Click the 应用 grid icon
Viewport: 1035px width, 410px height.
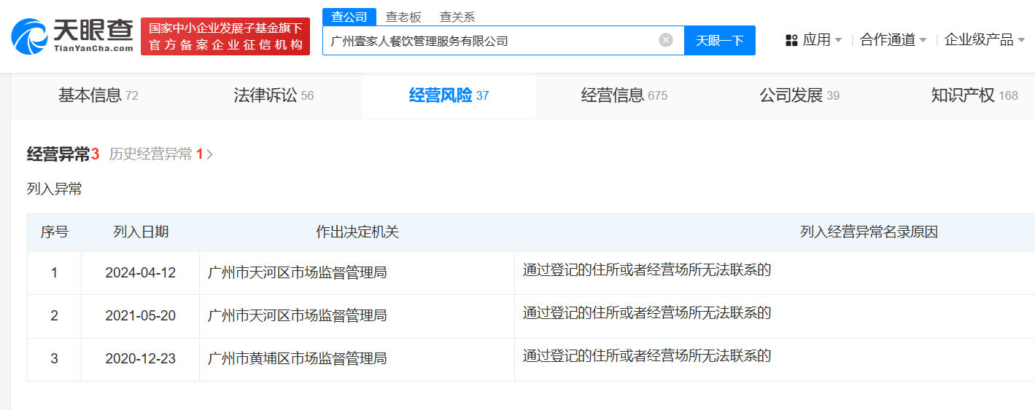[791, 40]
